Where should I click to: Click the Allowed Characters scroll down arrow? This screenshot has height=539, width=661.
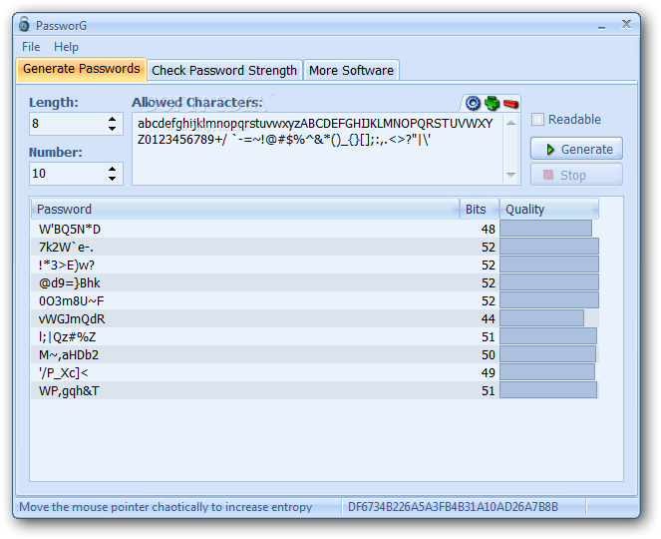(x=510, y=175)
